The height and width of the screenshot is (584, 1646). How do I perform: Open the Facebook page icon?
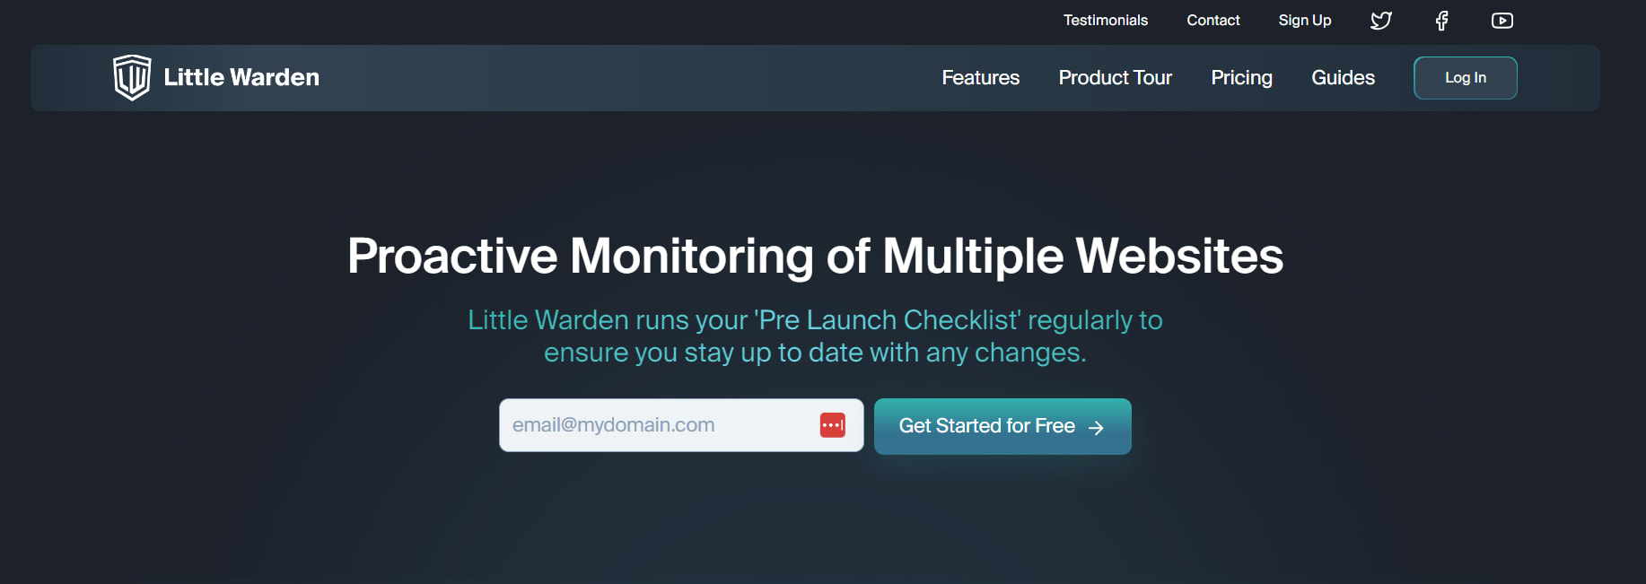pos(1442,21)
